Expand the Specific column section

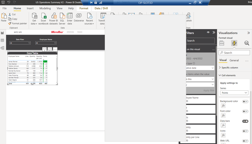pyautogui.click(x=228, y=68)
